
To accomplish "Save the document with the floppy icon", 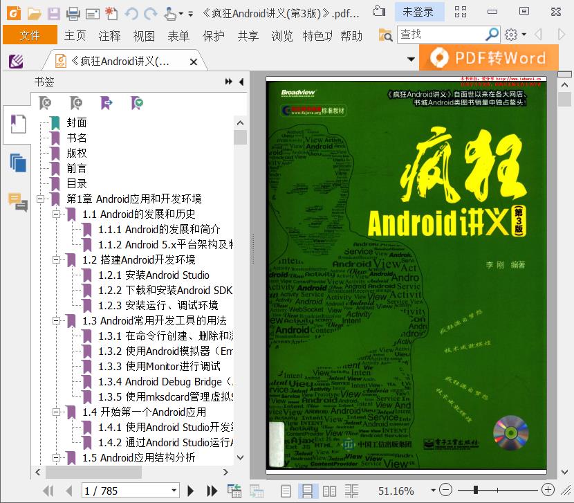I will [54, 14].
